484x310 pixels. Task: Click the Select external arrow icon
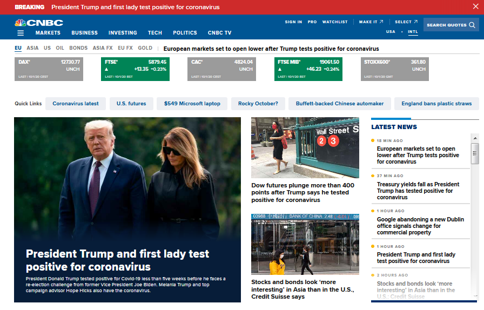click(415, 22)
